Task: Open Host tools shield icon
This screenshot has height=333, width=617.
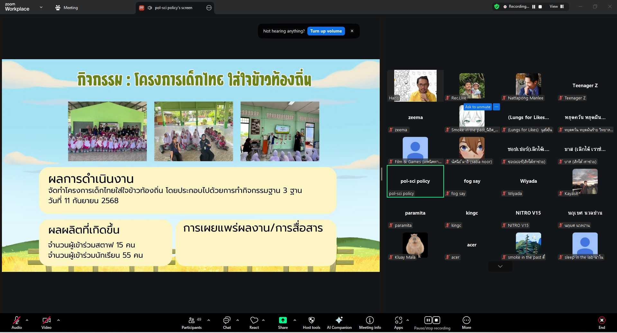Action: [311, 322]
